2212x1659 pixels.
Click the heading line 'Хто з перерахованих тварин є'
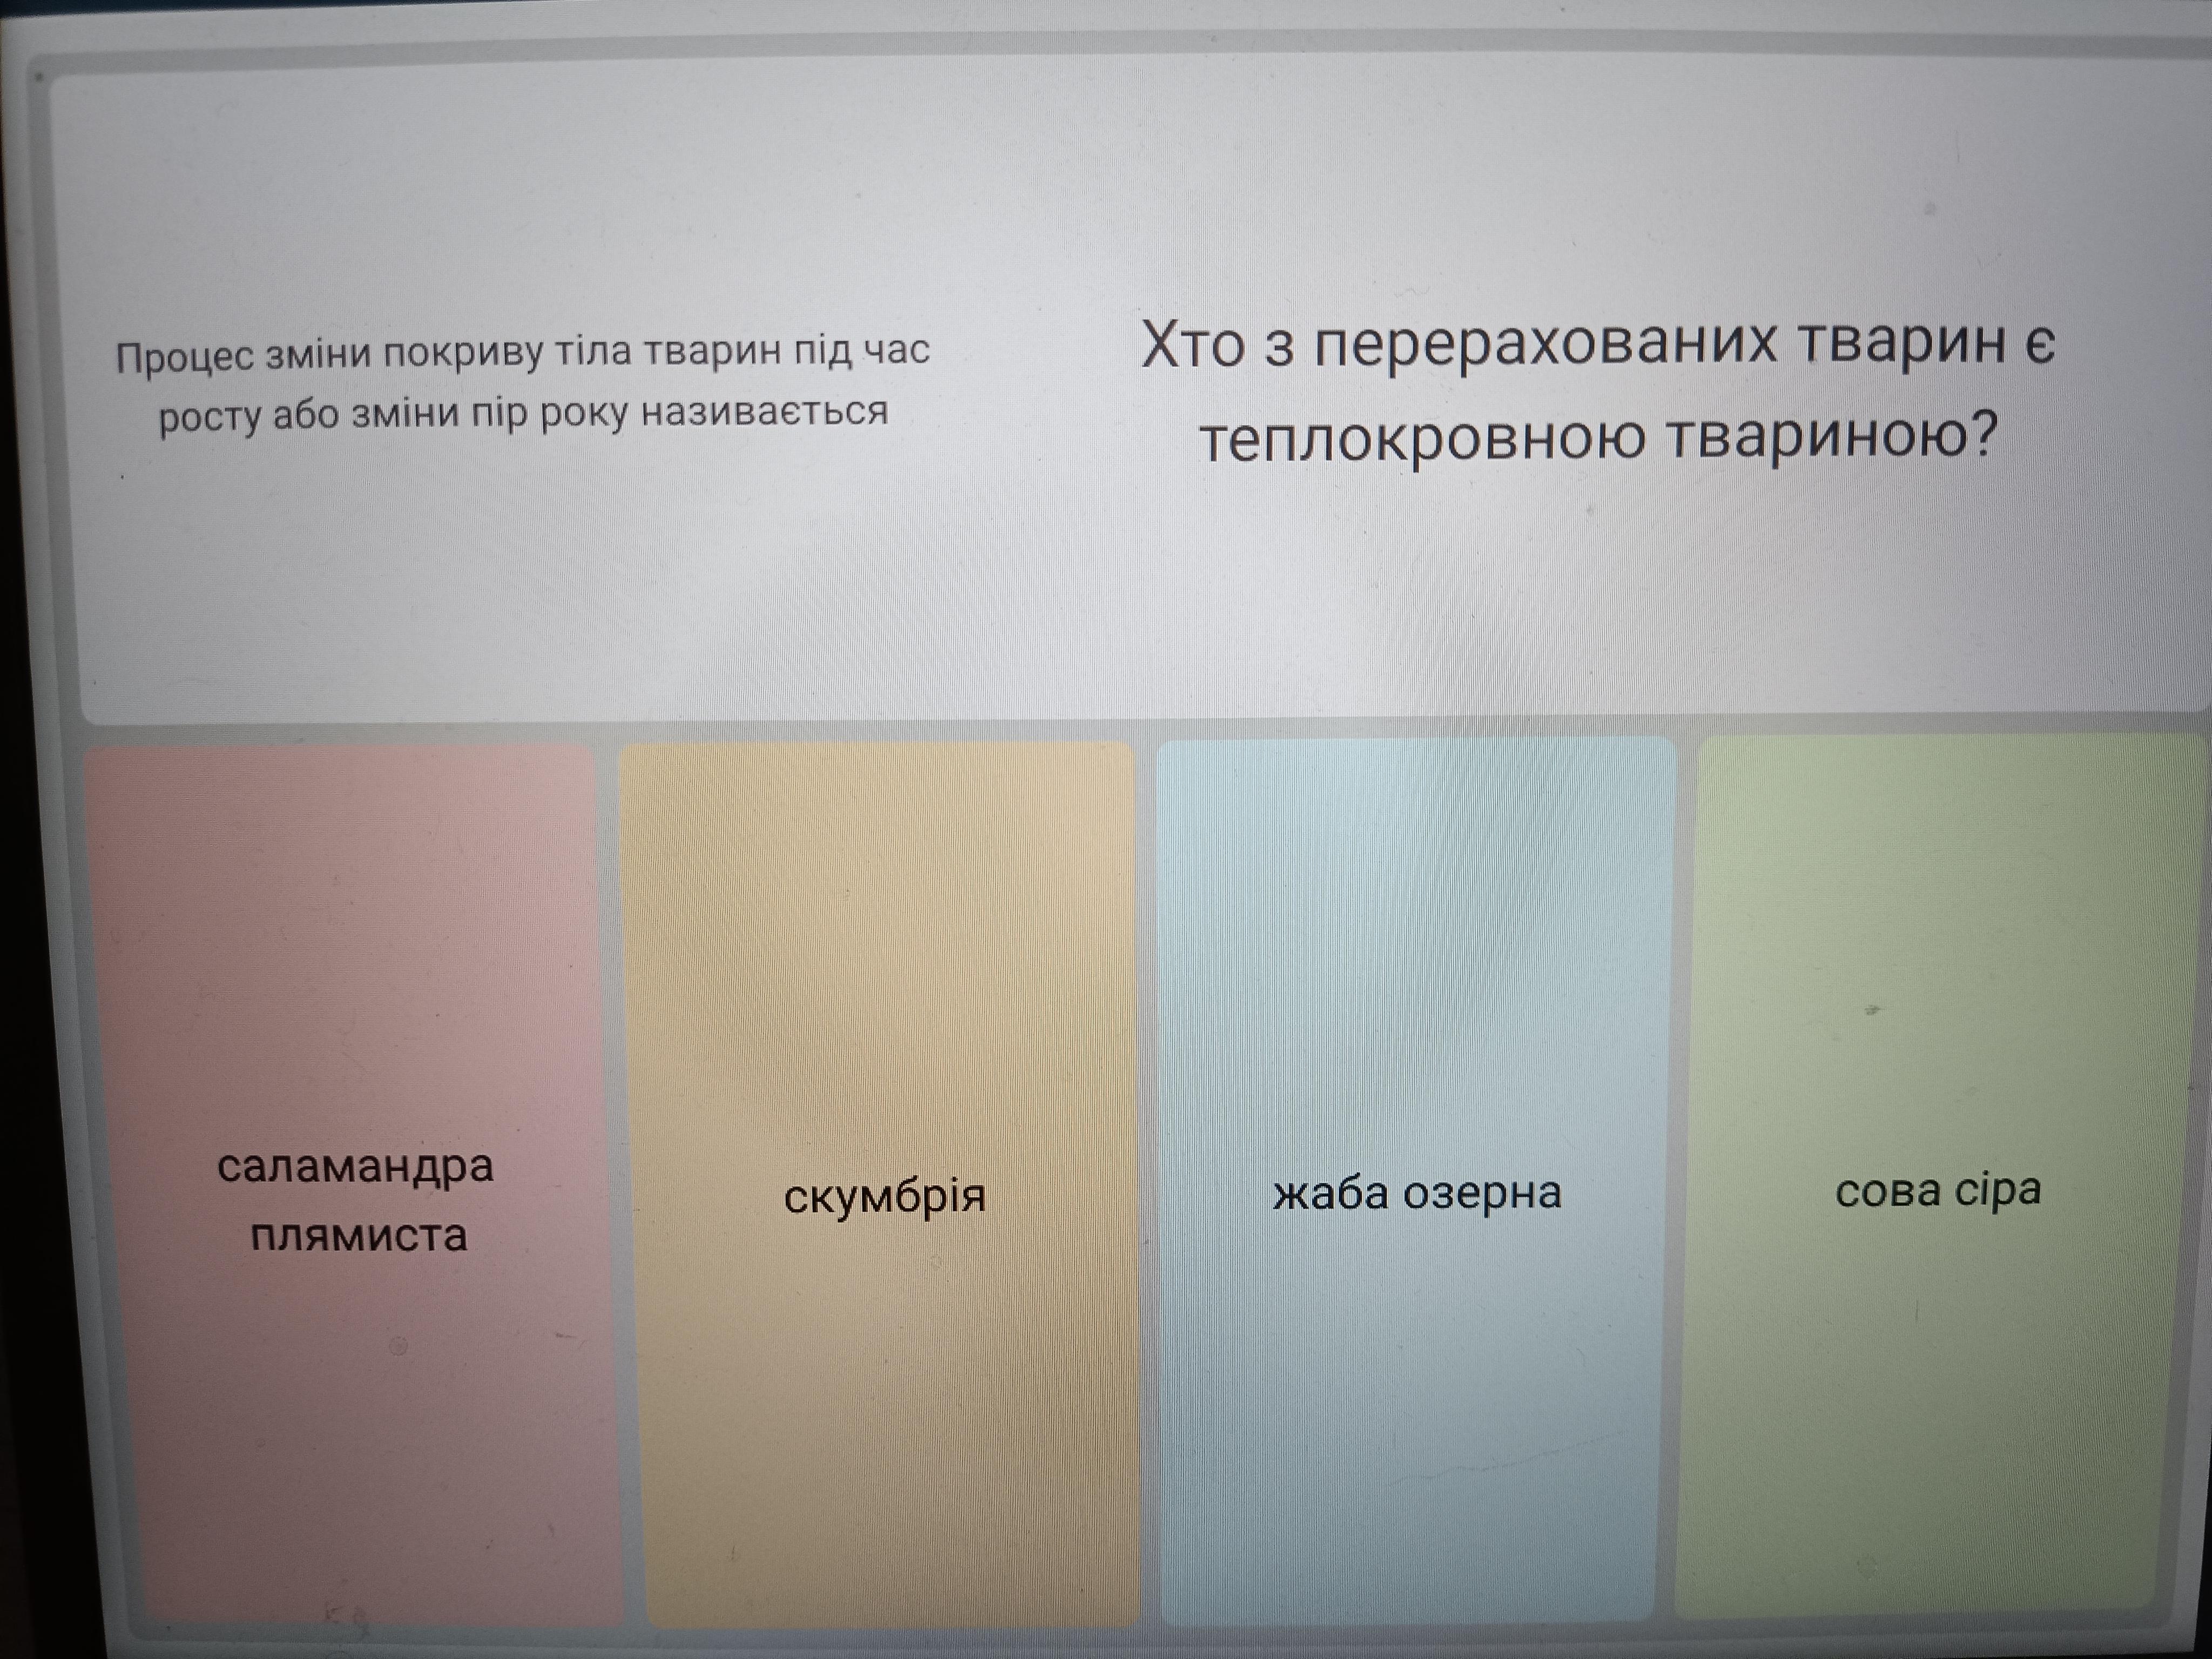(x=1597, y=344)
